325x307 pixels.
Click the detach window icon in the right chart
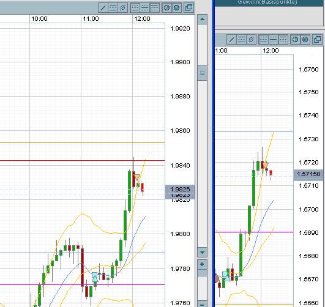[317, 39]
